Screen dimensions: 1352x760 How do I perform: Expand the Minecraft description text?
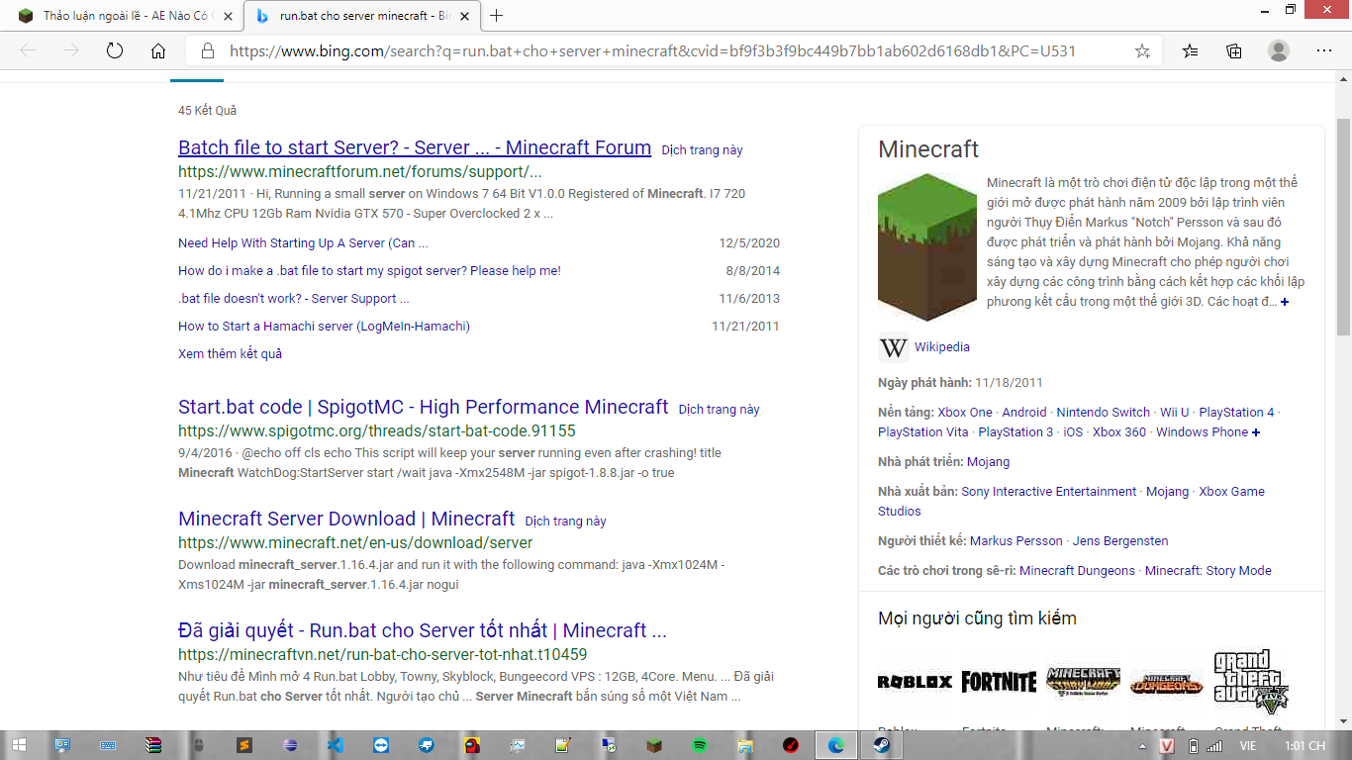[1285, 302]
